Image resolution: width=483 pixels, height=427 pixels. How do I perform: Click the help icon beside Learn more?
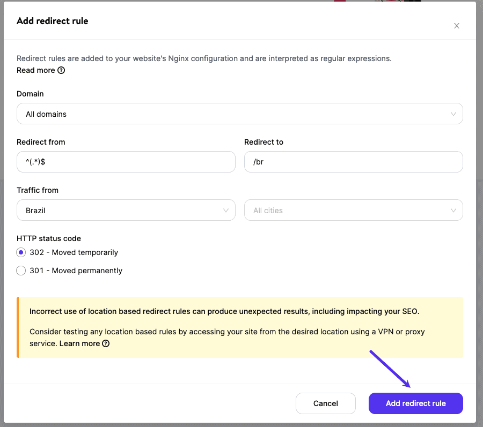point(106,343)
